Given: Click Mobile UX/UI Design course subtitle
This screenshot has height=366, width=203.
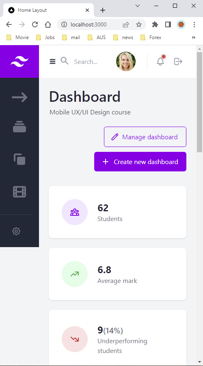Looking at the screenshot, I should click(90, 112).
